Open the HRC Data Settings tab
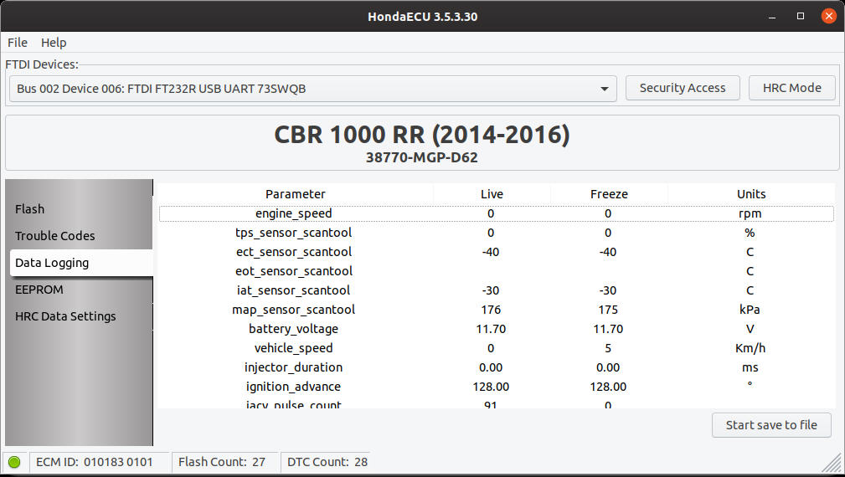 tap(65, 316)
